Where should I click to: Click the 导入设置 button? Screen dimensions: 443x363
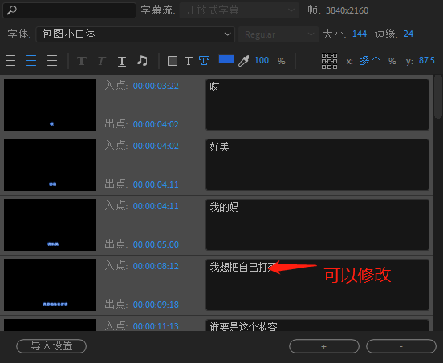tap(51, 346)
